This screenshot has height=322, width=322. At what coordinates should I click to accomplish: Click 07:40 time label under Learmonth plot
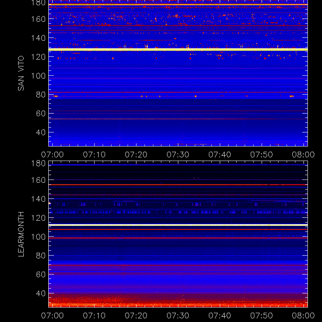pyautogui.click(x=220, y=316)
